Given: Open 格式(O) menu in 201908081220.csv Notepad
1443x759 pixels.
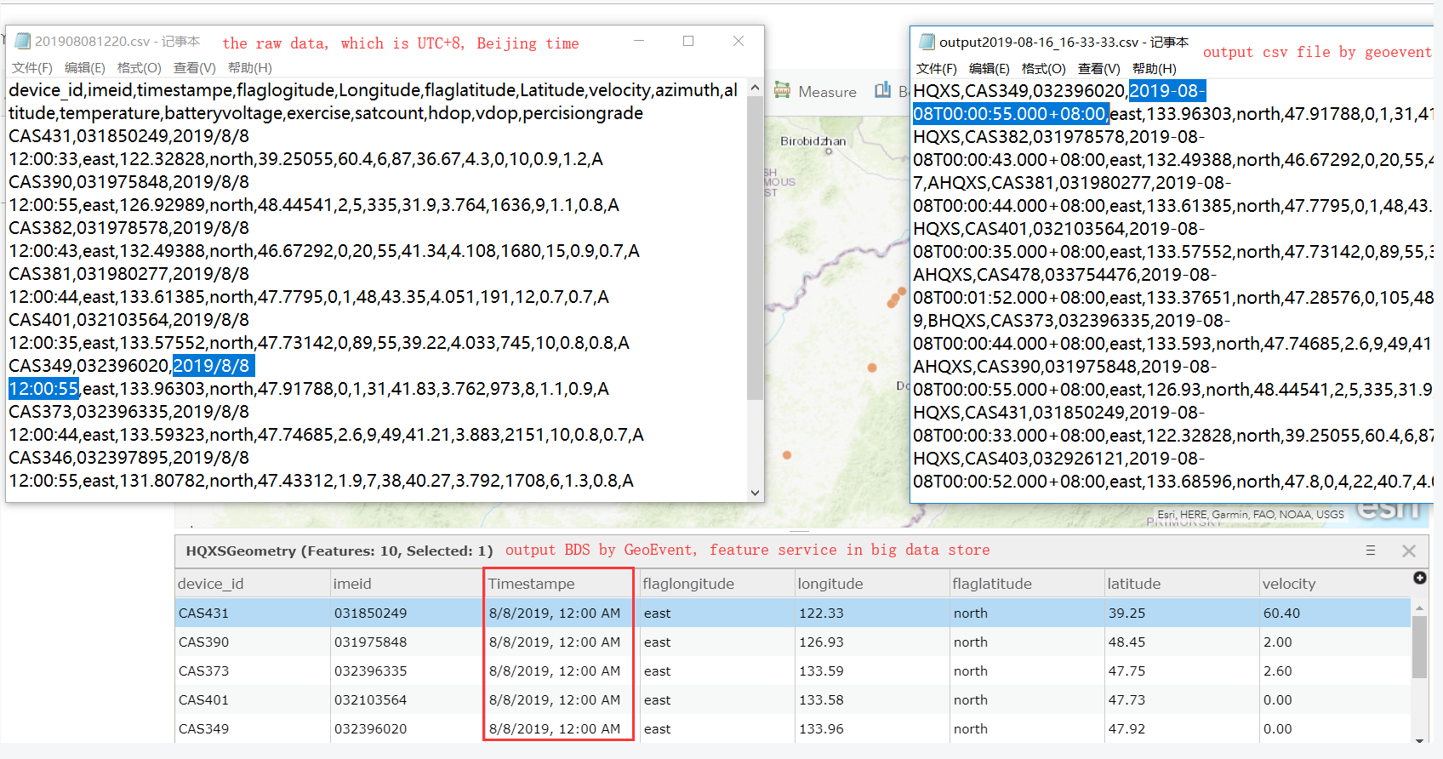Looking at the screenshot, I should coord(140,68).
